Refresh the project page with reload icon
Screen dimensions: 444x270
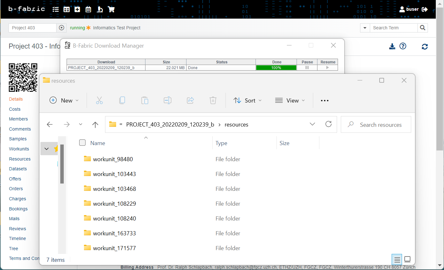coord(425,47)
